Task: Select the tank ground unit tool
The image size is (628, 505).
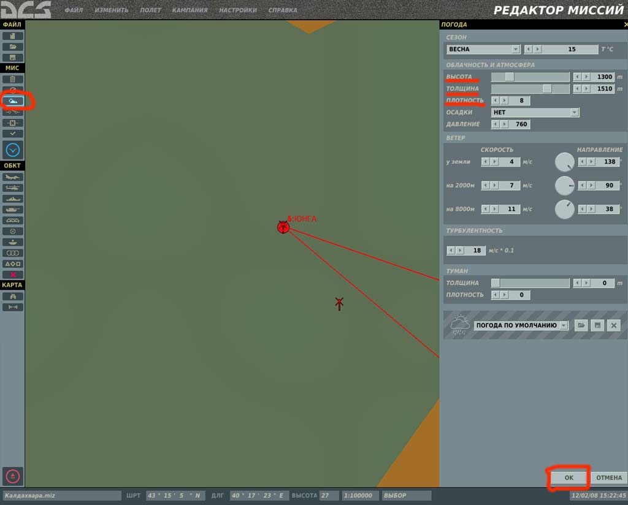Action: pyautogui.click(x=12, y=210)
